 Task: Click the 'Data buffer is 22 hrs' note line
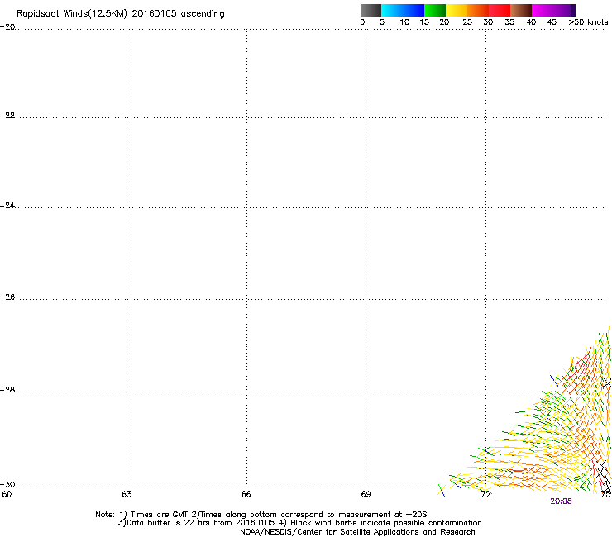(x=299, y=523)
